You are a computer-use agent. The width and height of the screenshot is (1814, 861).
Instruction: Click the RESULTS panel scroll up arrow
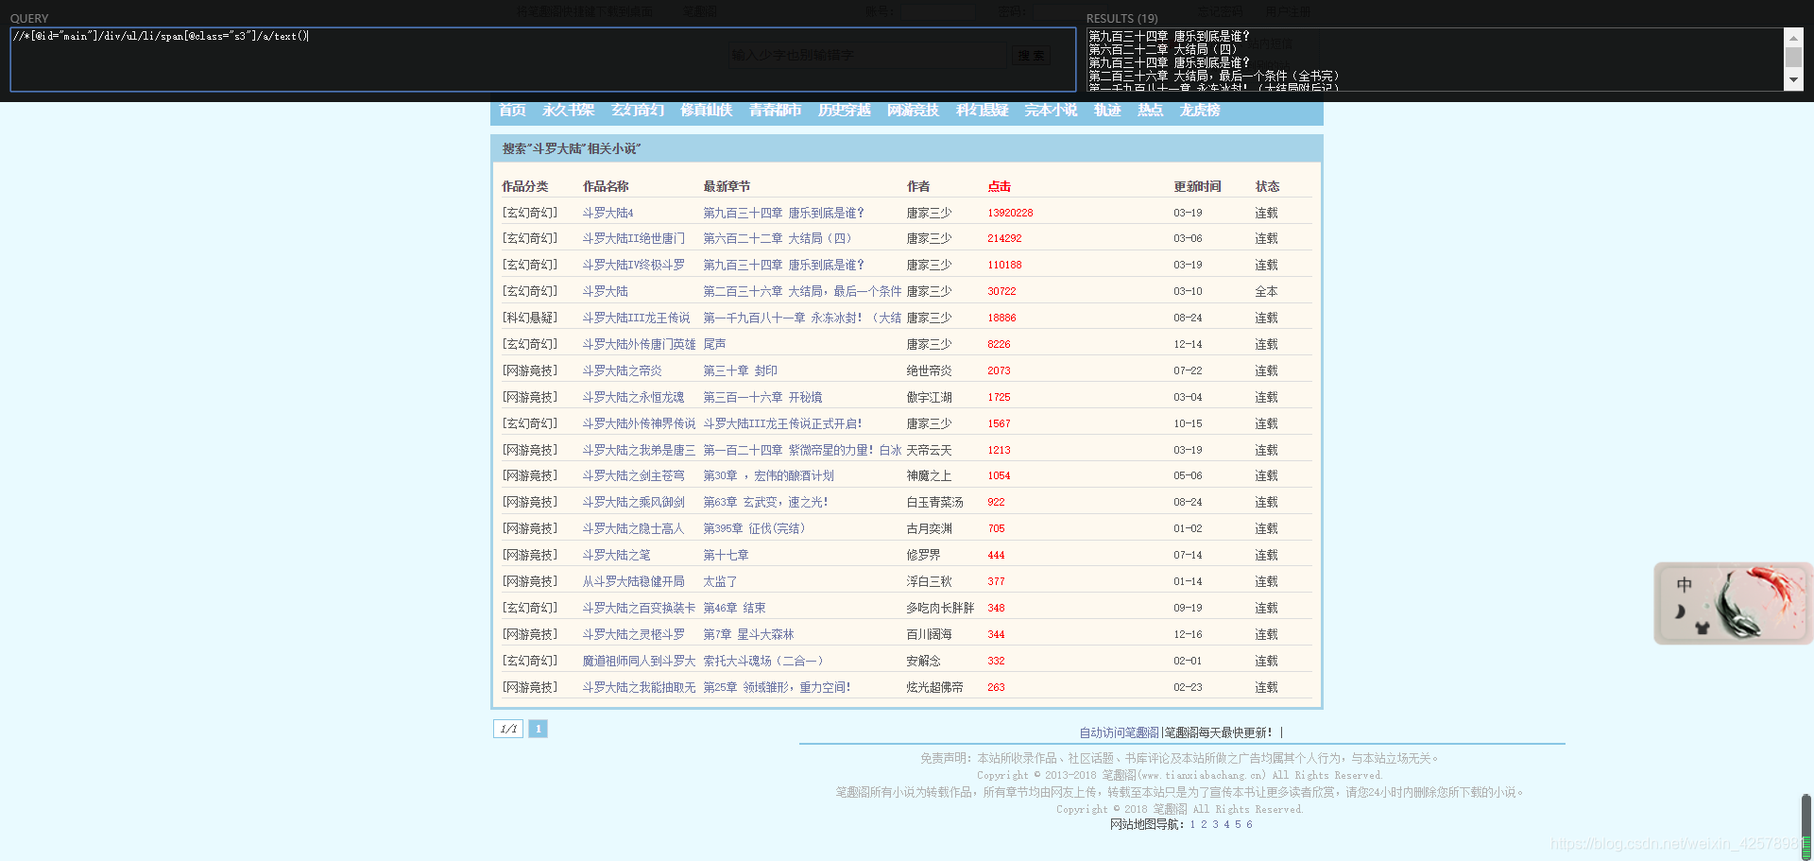point(1793,38)
